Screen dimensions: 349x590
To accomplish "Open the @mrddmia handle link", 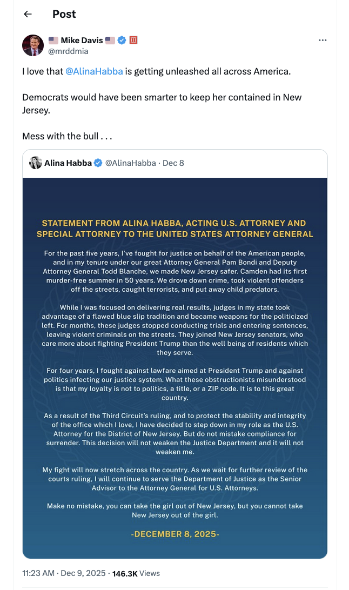I will [x=68, y=51].
